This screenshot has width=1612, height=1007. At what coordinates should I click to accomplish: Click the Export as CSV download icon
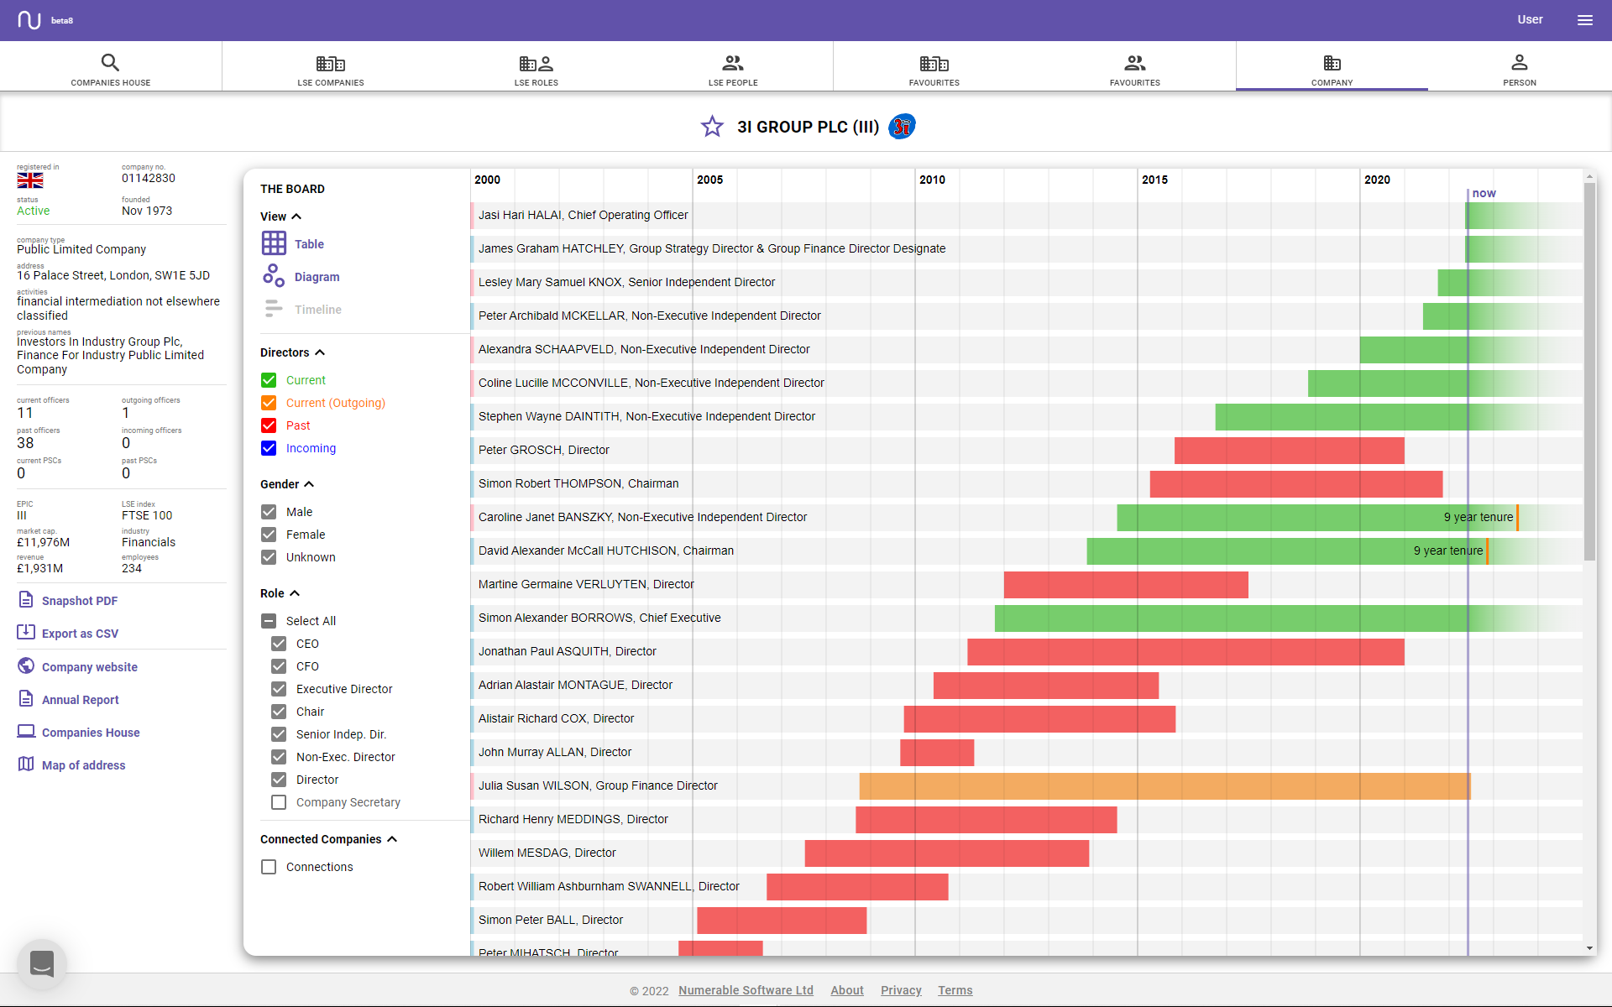click(26, 633)
